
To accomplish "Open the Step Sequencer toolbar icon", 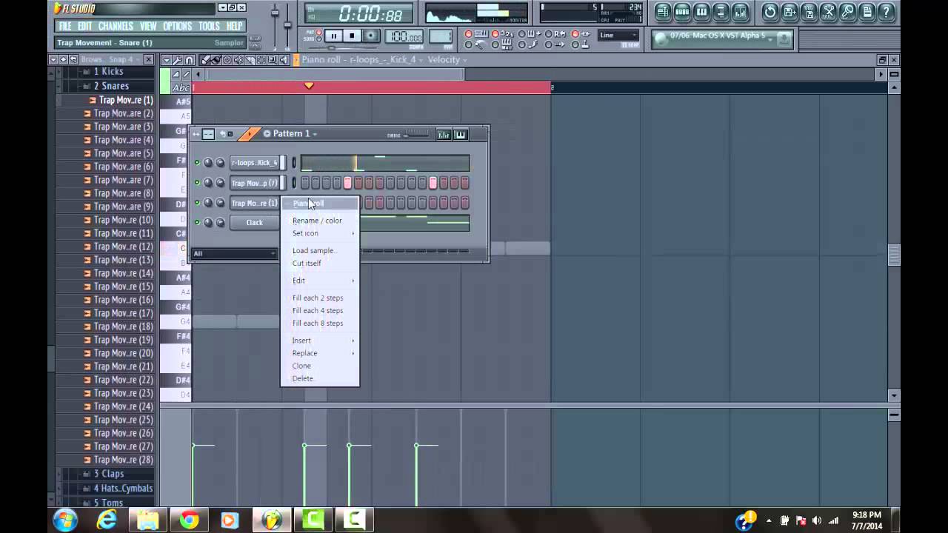I will coord(681,12).
